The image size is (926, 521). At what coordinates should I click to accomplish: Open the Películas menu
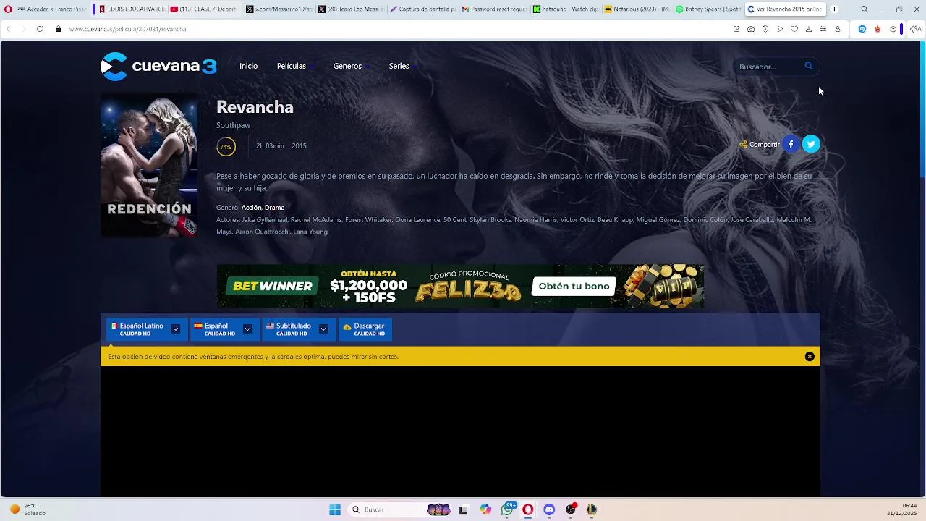tap(292, 66)
